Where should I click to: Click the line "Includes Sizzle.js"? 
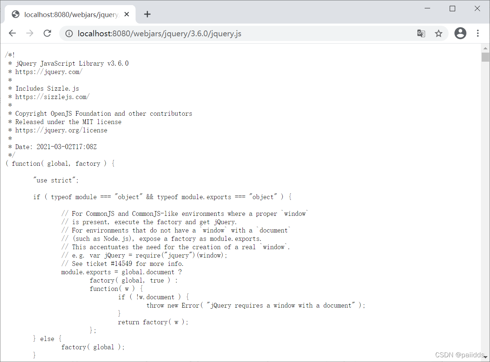[x=47, y=89]
